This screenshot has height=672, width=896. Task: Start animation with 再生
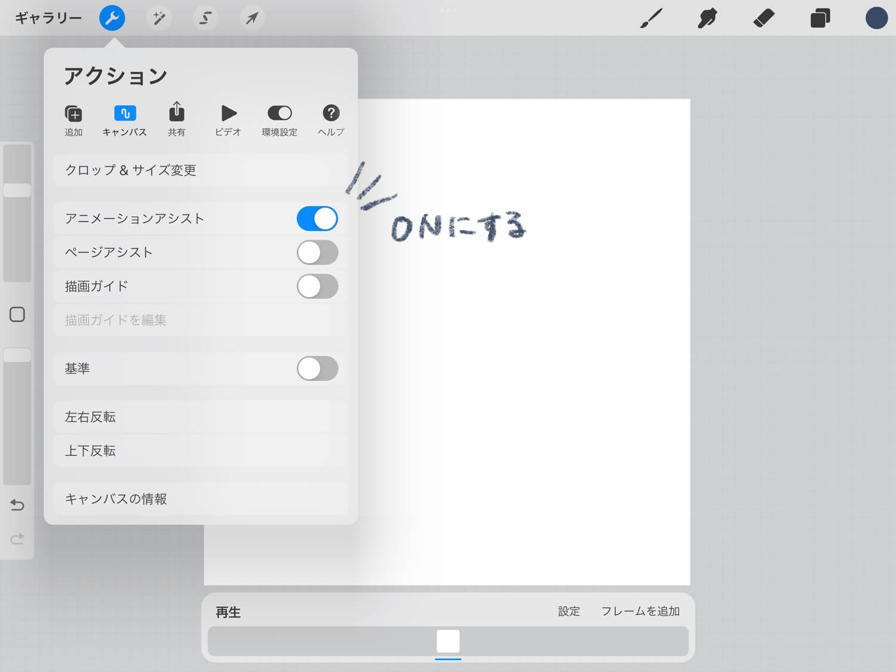tap(228, 612)
